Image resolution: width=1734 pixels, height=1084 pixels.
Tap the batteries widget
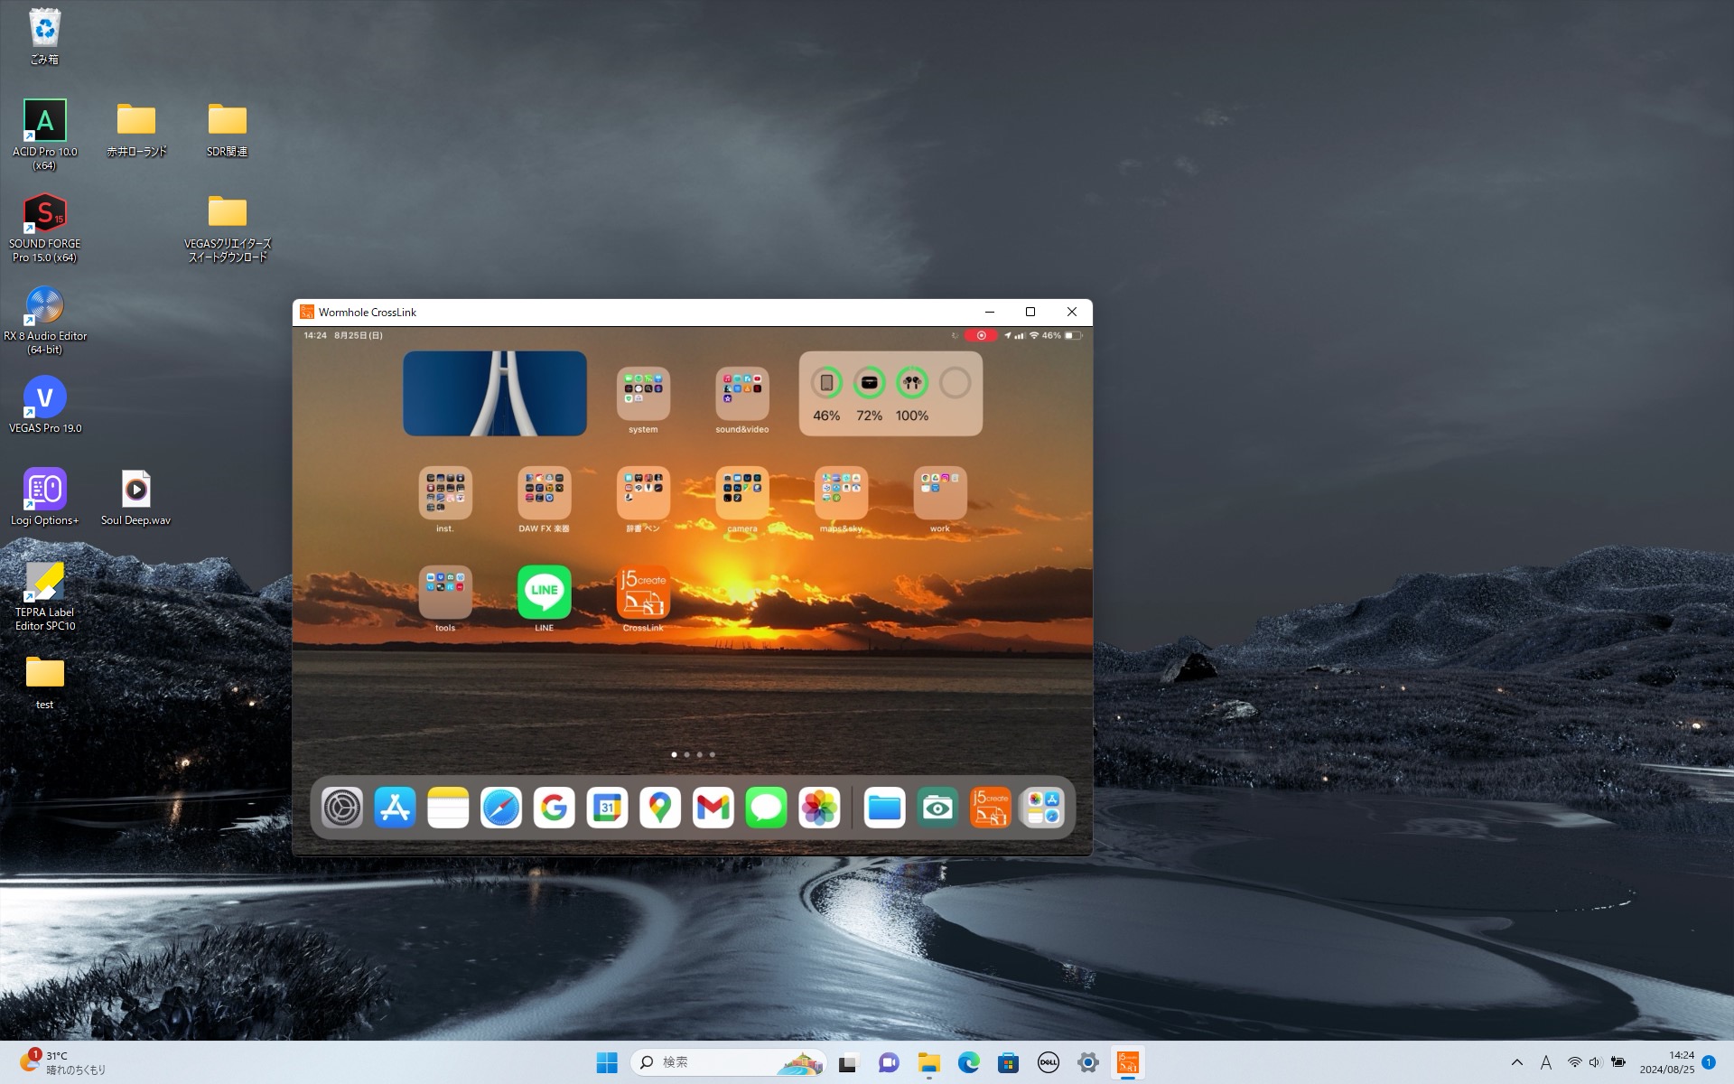pyautogui.click(x=890, y=394)
